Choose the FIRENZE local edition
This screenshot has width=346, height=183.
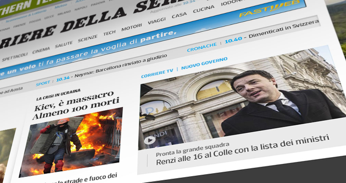tap(20, 25)
